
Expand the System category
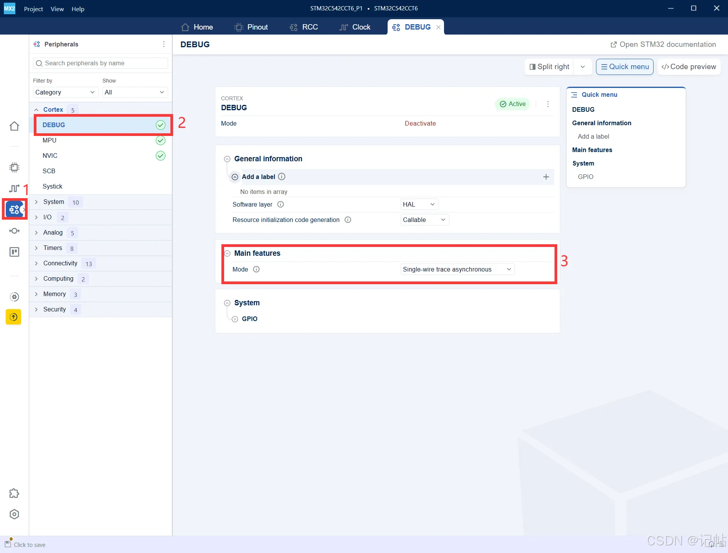[36, 202]
